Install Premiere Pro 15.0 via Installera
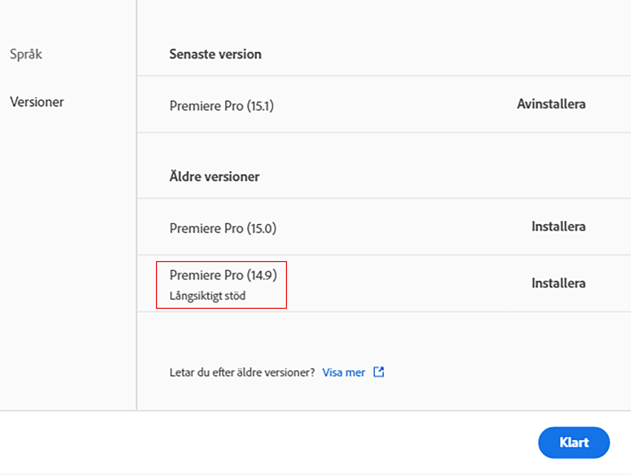 pos(558,227)
